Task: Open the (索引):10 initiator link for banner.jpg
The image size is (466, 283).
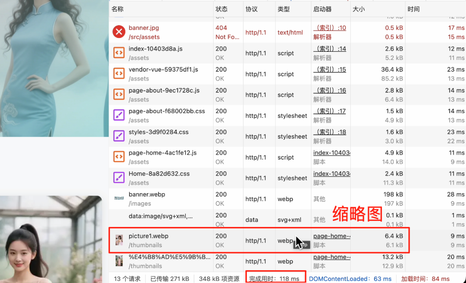Action: 330,27
